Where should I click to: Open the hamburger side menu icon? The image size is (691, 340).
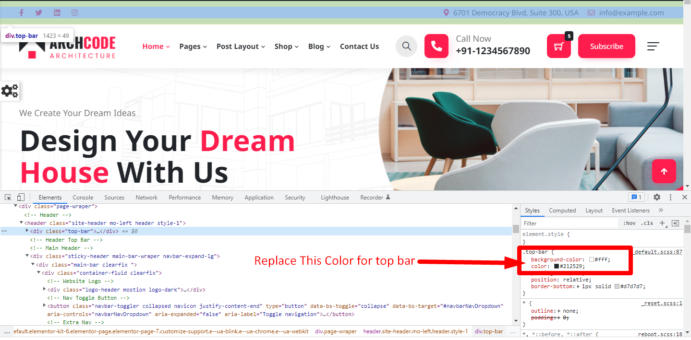pyautogui.click(x=653, y=46)
